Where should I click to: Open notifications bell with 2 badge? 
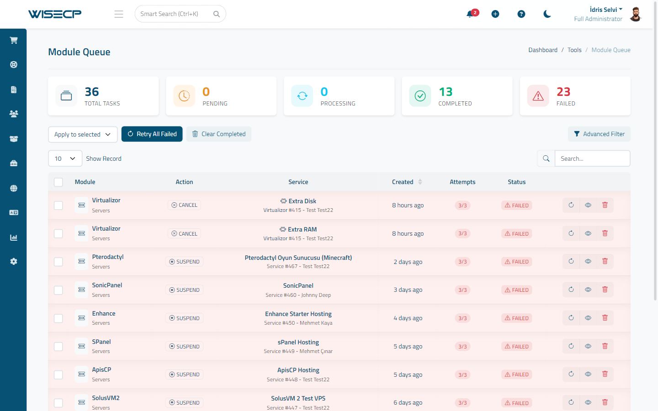pyautogui.click(x=470, y=14)
